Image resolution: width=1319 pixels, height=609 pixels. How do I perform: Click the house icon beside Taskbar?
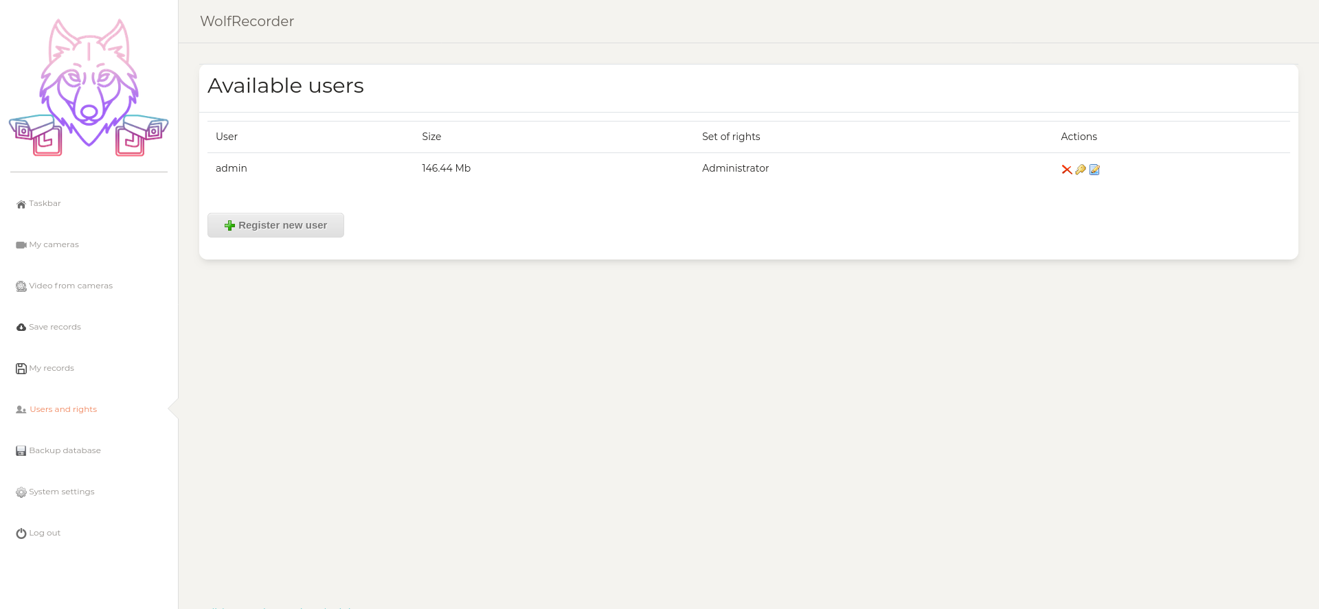pos(21,204)
